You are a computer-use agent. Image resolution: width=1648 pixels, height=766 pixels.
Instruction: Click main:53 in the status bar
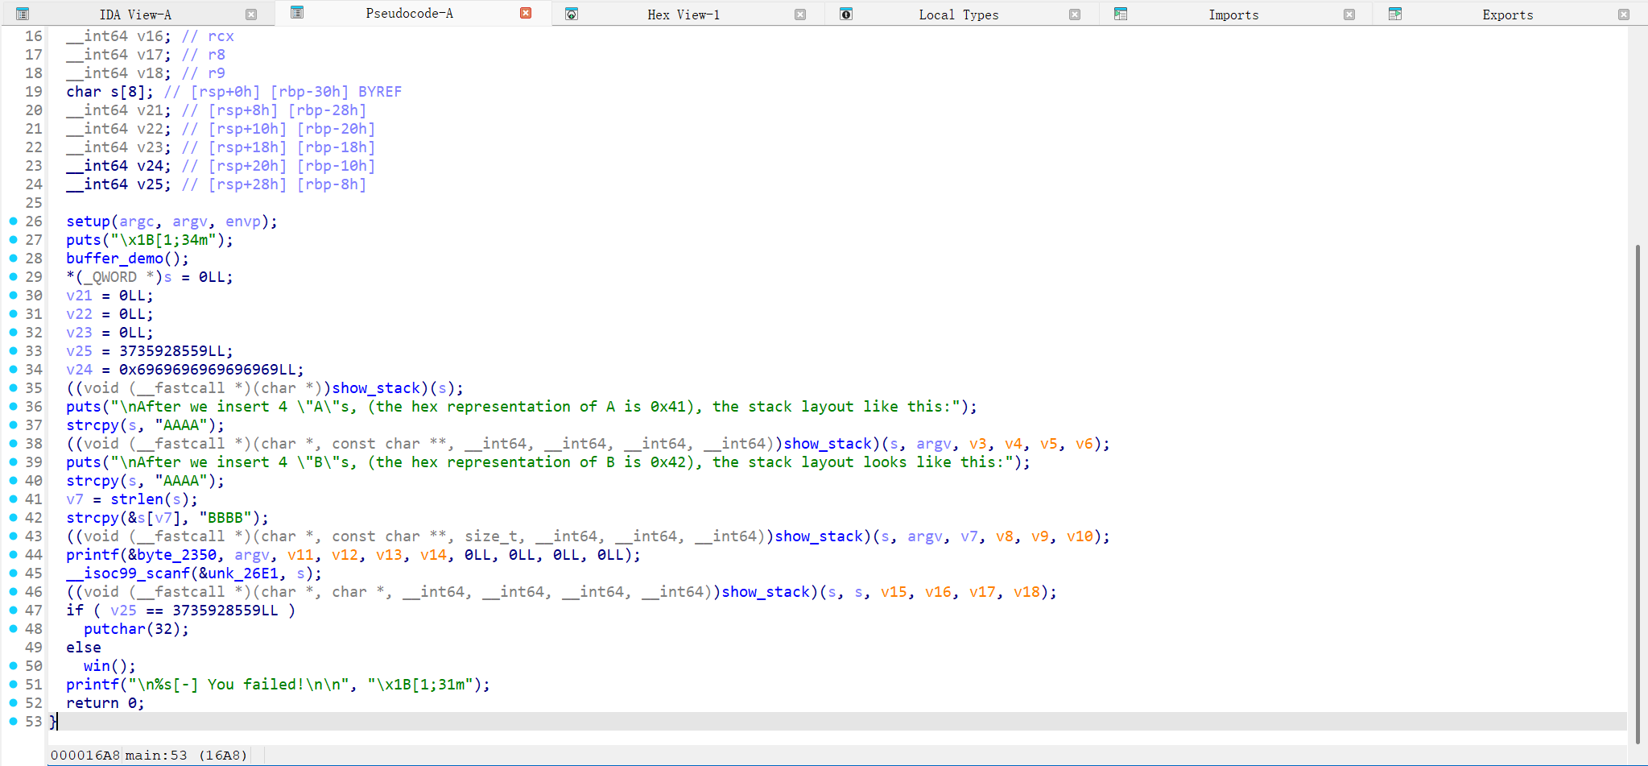click(156, 756)
